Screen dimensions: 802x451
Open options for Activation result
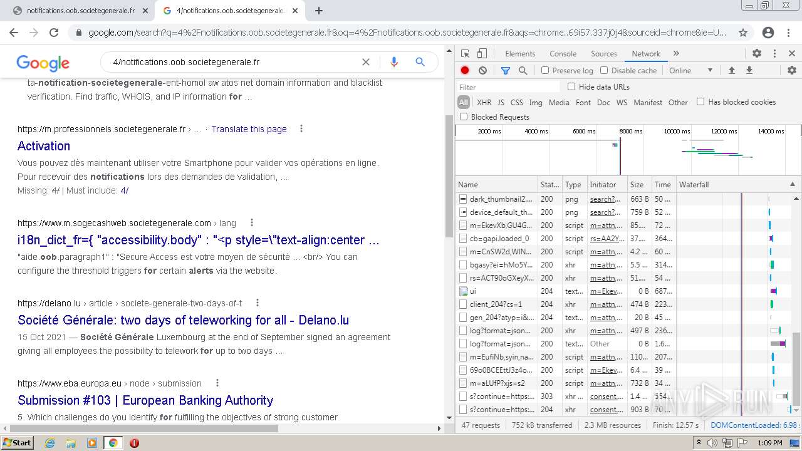301,129
